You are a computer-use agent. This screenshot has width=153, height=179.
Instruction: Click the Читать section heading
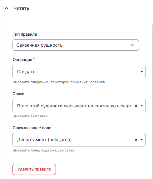(x=21, y=8)
